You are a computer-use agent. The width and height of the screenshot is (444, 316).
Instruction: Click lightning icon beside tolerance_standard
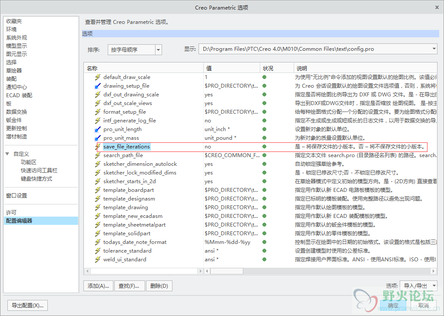tap(98, 250)
